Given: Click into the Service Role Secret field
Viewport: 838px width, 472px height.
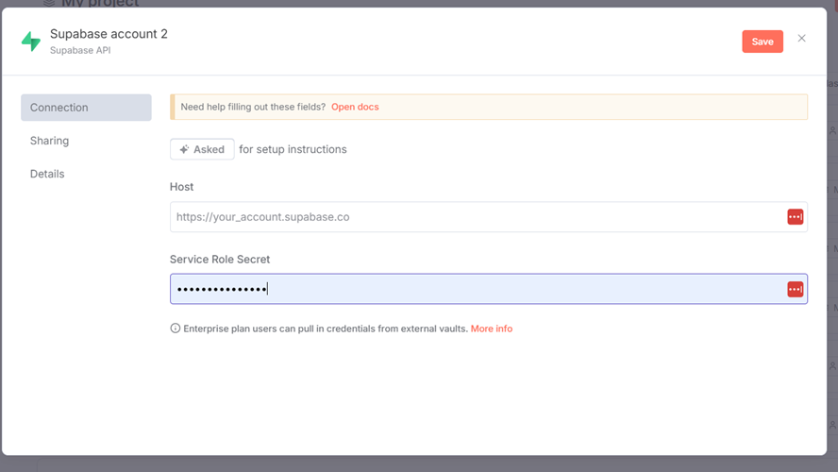Looking at the screenshot, I should pos(472,289).
